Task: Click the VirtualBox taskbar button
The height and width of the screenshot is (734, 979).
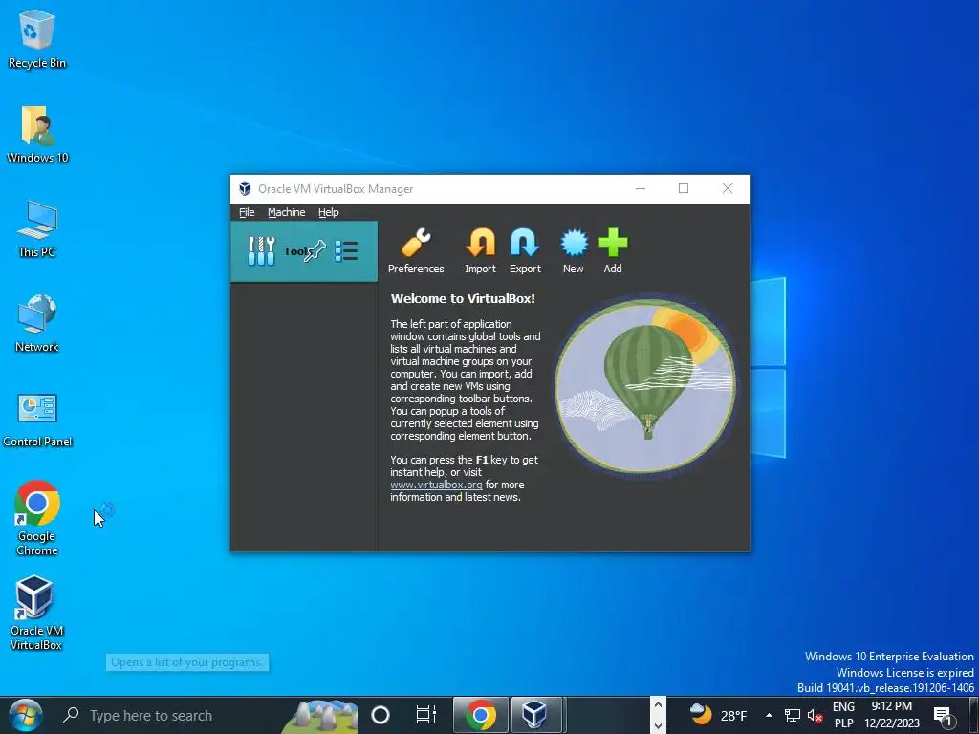Action: [x=535, y=715]
